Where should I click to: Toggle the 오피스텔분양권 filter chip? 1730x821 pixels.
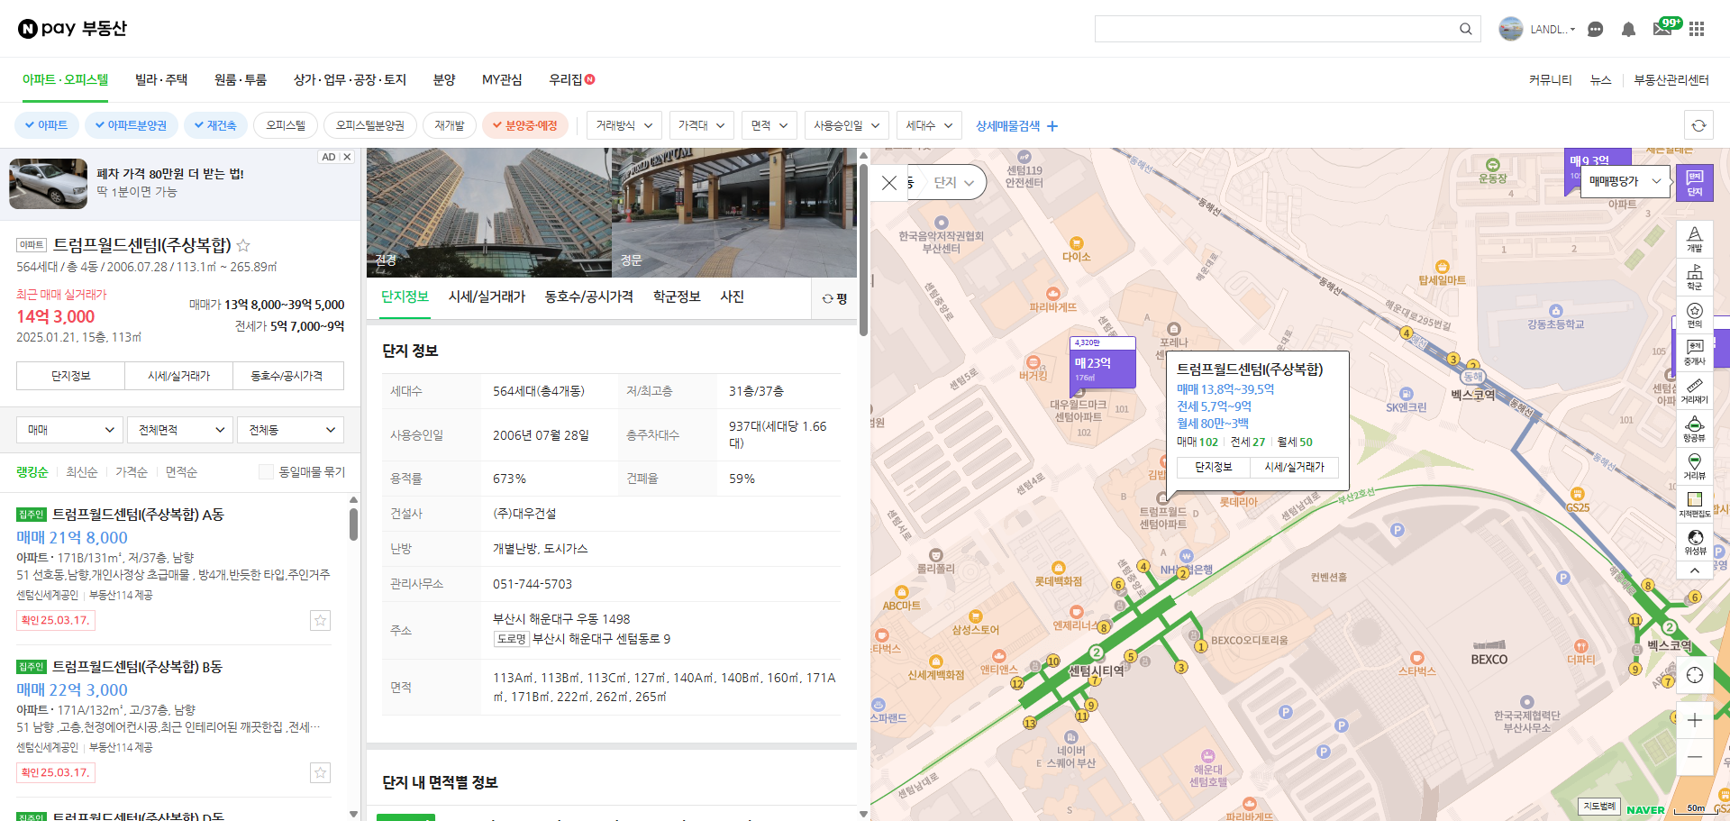click(370, 125)
